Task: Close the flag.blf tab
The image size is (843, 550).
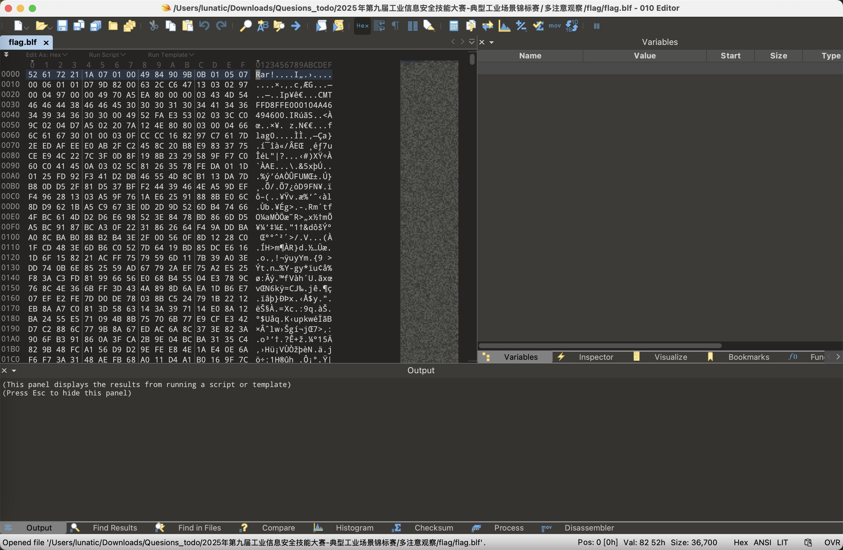Action: [x=46, y=43]
